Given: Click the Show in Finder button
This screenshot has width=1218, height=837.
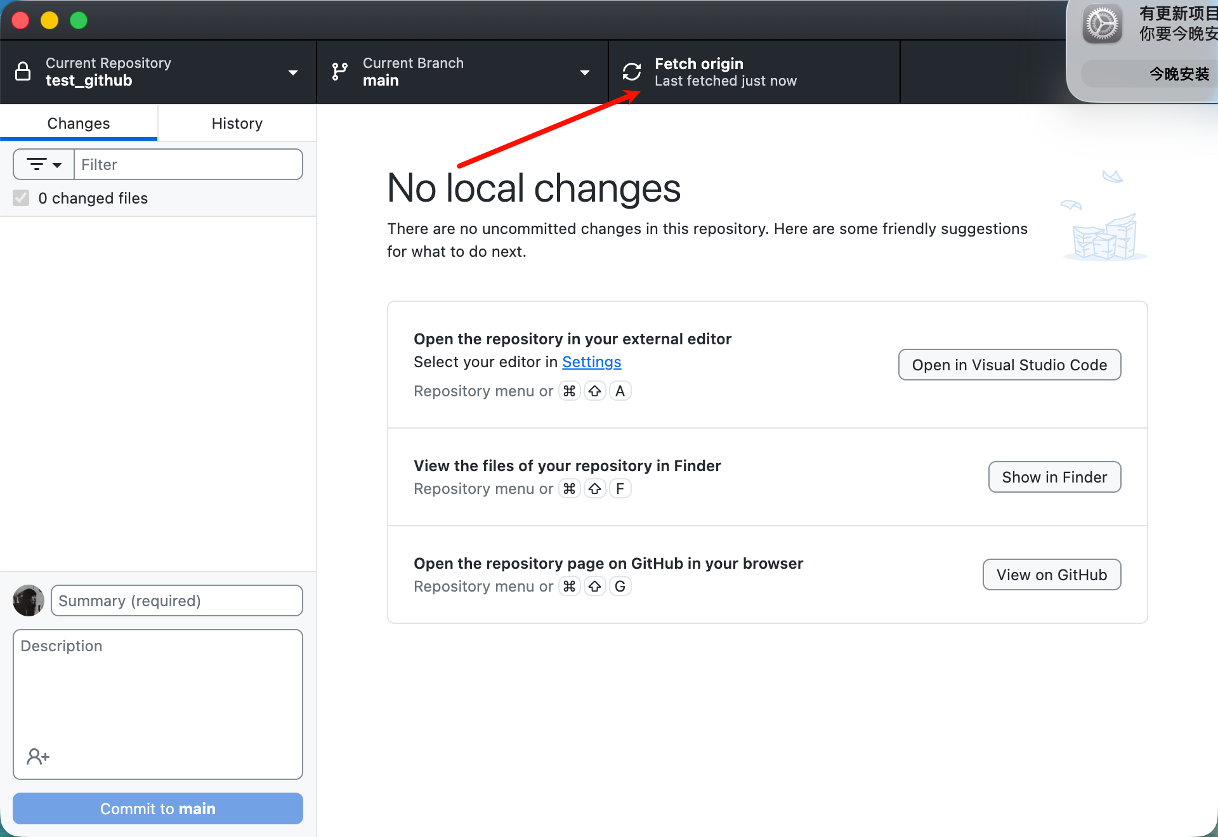Looking at the screenshot, I should tap(1054, 477).
